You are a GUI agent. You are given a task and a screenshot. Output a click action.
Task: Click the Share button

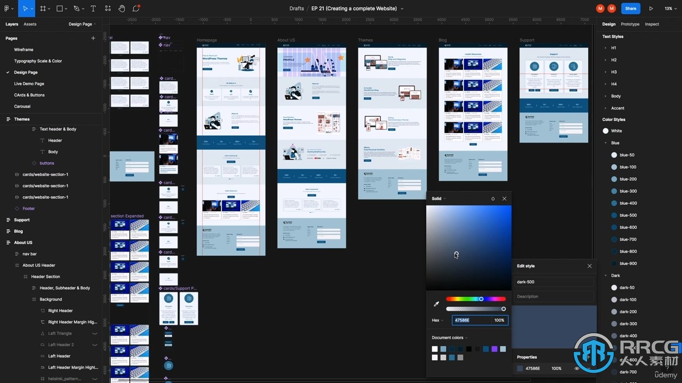(x=631, y=9)
